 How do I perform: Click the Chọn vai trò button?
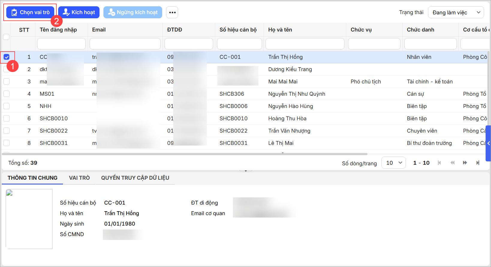30,12
